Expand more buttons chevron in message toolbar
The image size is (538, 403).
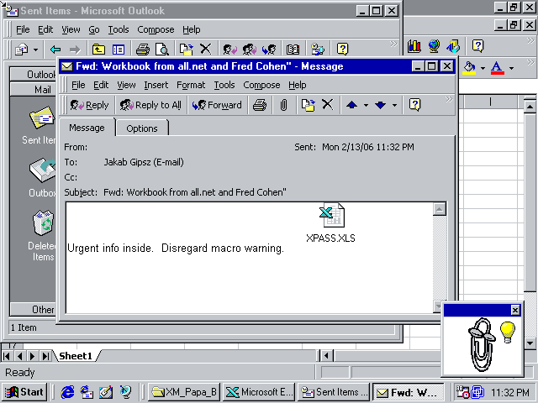(449, 100)
